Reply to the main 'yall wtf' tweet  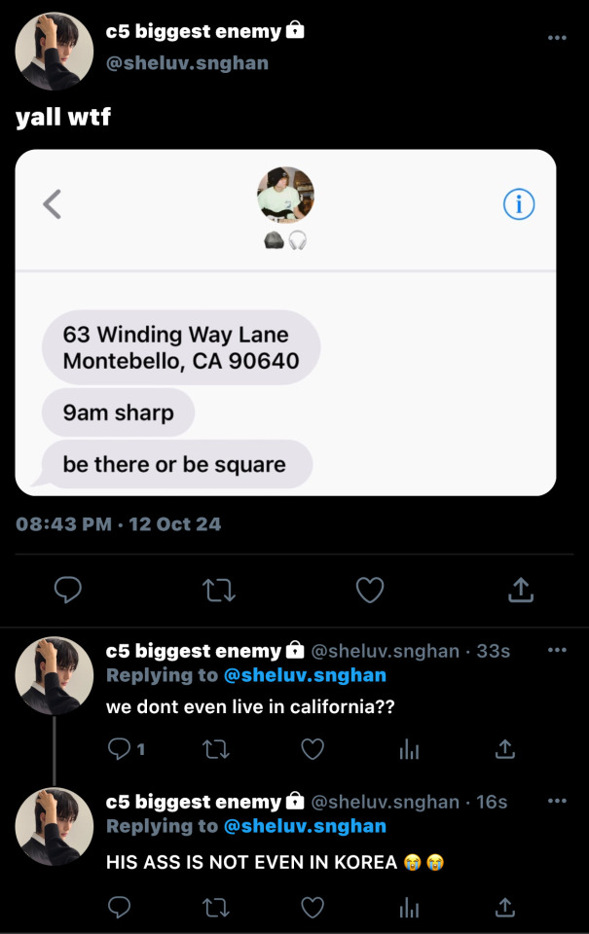67,590
